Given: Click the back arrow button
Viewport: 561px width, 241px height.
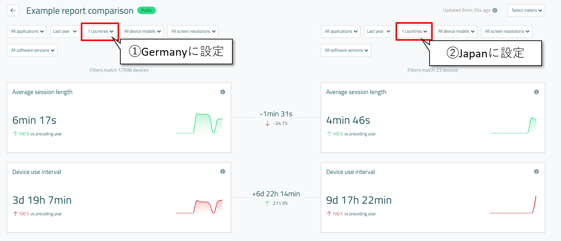Looking at the screenshot, I should tap(13, 11).
